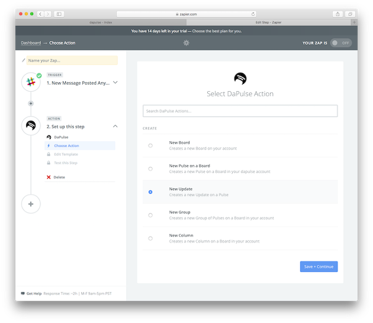Click the New Group action title
Screen dimensions: 373x323
(x=179, y=212)
